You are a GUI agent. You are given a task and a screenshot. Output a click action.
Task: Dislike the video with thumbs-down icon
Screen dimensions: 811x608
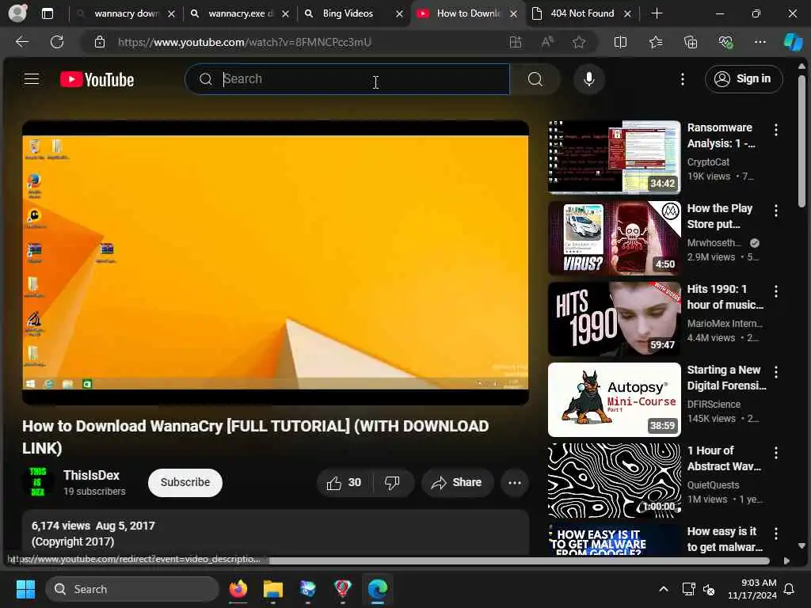[x=393, y=483]
